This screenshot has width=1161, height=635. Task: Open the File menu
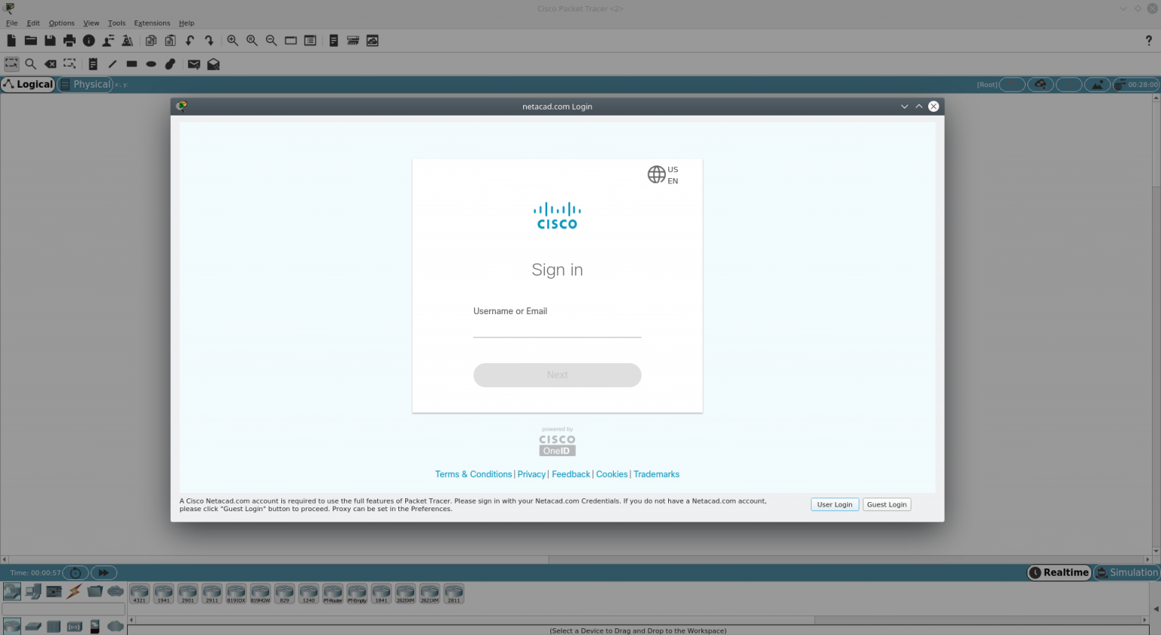(x=12, y=23)
